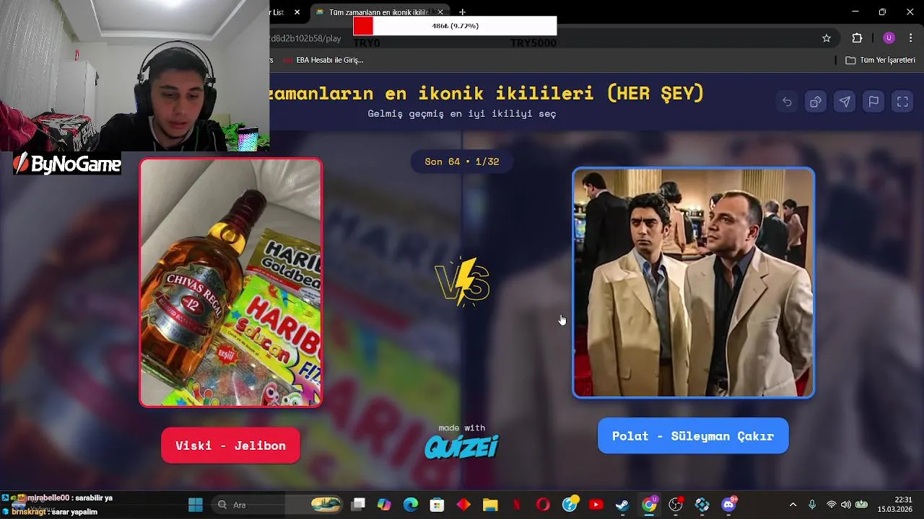Open Netflix from the taskbar
This screenshot has height=519, width=924.
click(517, 505)
